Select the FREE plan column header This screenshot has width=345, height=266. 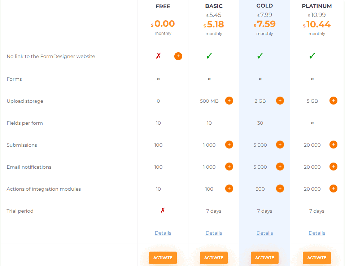click(163, 6)
